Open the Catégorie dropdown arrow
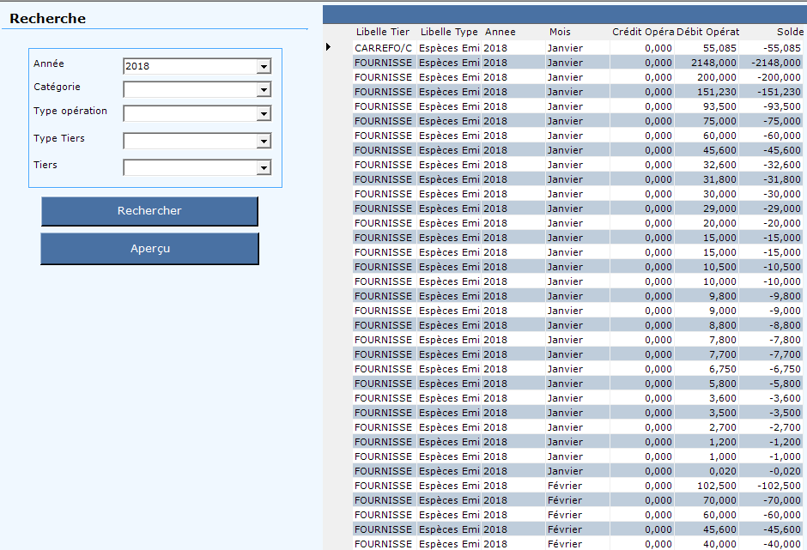 tap(264, 90)
